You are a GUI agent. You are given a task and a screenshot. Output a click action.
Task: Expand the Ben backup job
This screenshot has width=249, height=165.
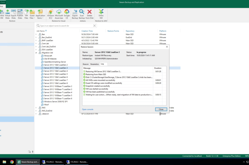[36, 34]
